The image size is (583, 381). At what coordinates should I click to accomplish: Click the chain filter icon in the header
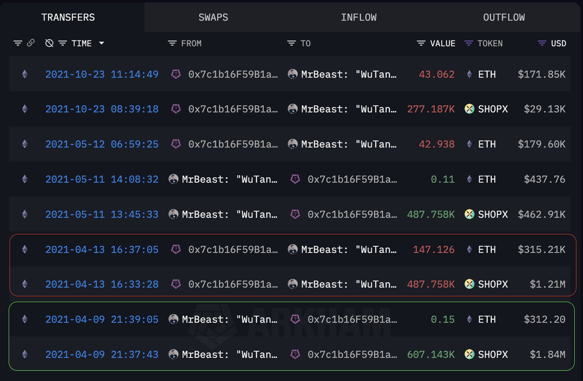click(18, 43)
